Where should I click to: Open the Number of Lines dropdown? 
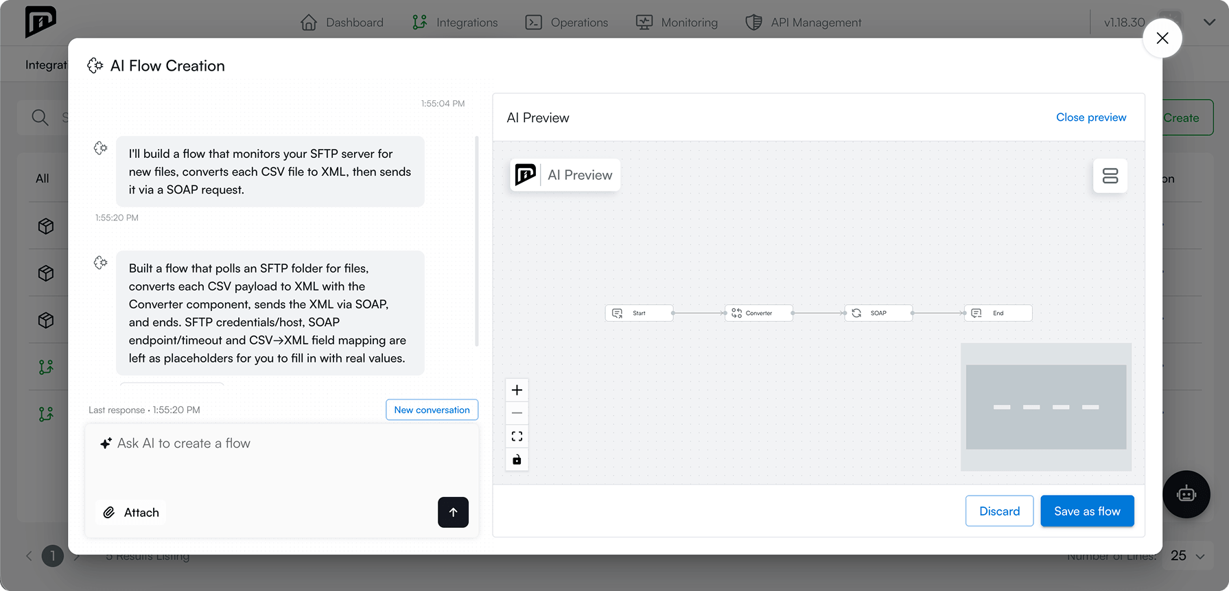point(1188,556)
